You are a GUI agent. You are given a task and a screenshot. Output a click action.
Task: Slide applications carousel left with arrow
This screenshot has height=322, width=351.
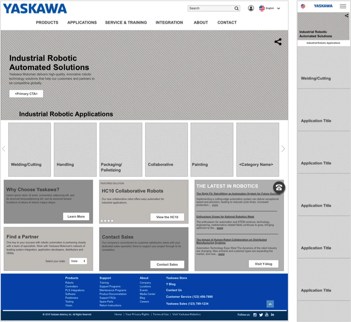tap(3, 149)
